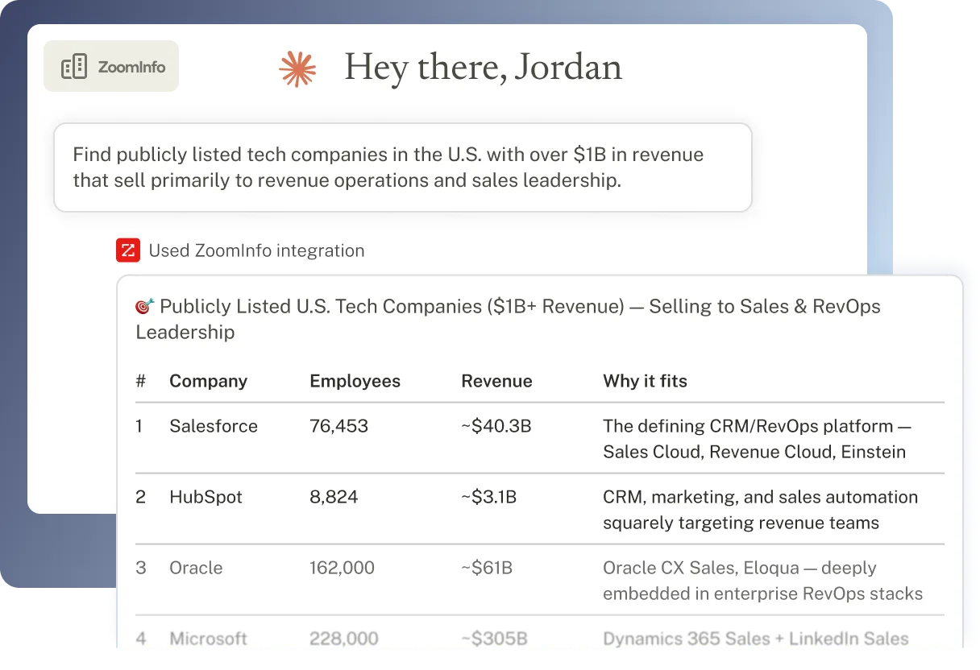Image resolution: width=980 pixels, height=670 pixels.
Task: Click the 'Employees' column header
Action: (355, 381)
